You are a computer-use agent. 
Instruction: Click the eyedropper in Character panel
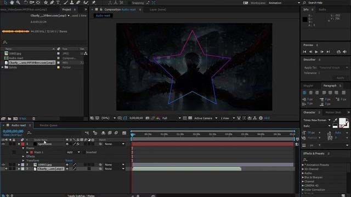pyautogui.click(x=335, y=120)
